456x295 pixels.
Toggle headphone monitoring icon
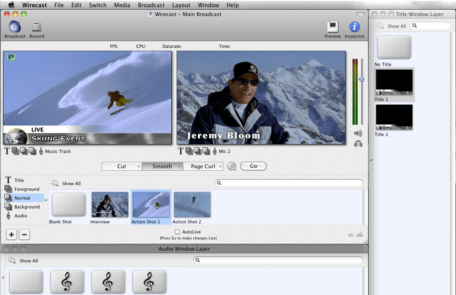(358, 144)
